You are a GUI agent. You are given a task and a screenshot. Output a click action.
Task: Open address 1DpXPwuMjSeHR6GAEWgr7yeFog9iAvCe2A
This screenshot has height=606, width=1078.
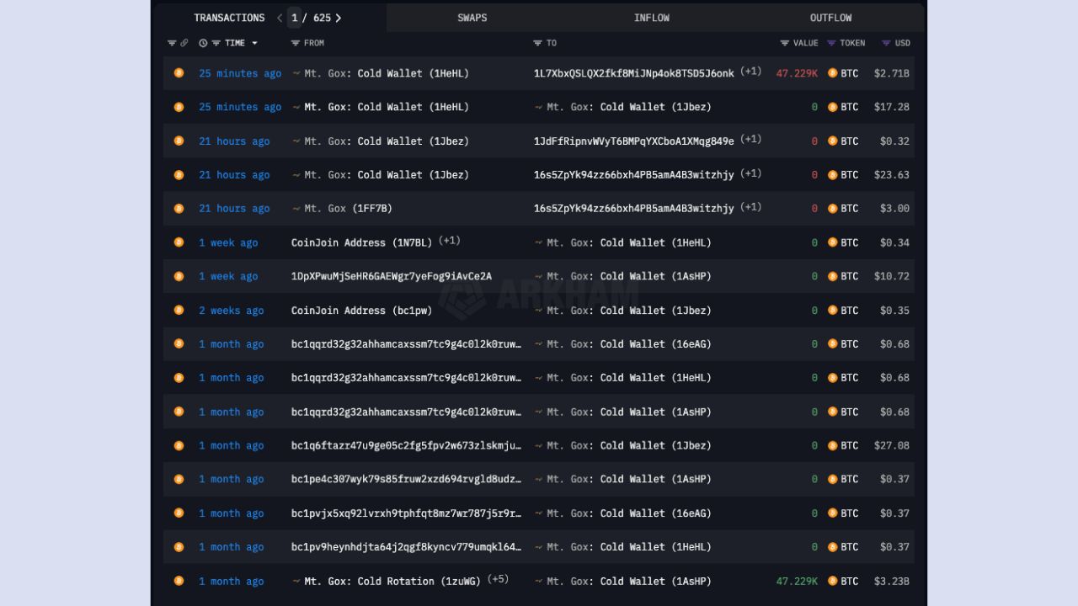pyautogui.click(x=392, y=276)
